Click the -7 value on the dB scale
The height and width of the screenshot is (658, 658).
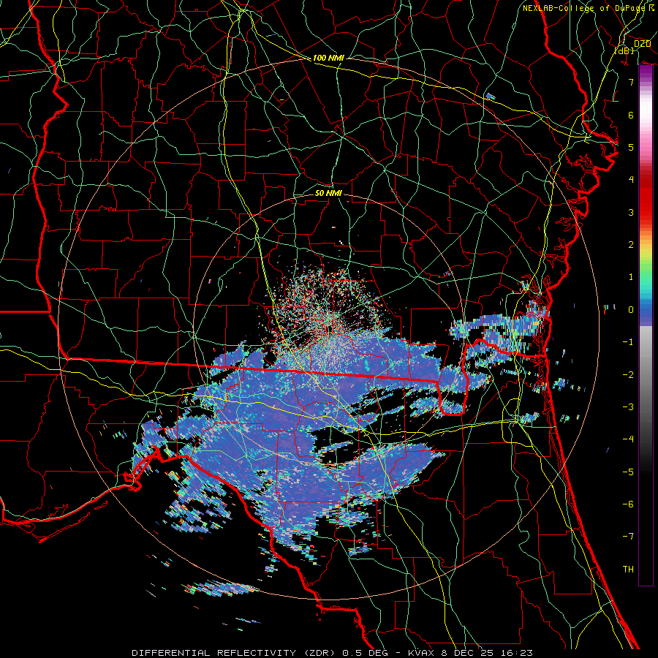click(x=628, y=537)
